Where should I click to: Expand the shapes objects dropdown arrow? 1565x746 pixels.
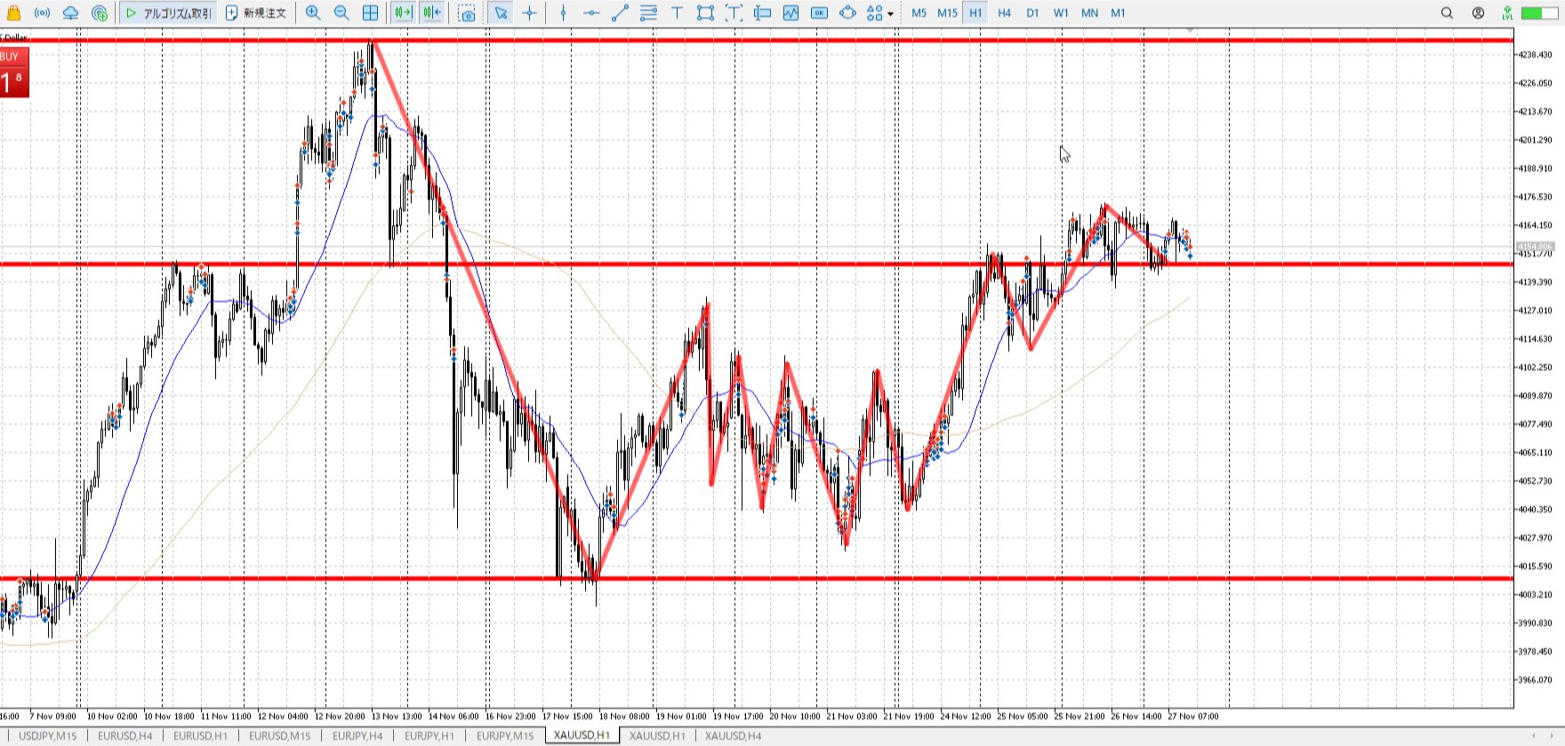pos(890,13)
